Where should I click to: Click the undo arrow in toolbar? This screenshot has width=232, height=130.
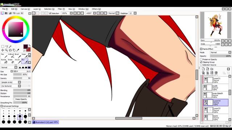pos(34,13)
